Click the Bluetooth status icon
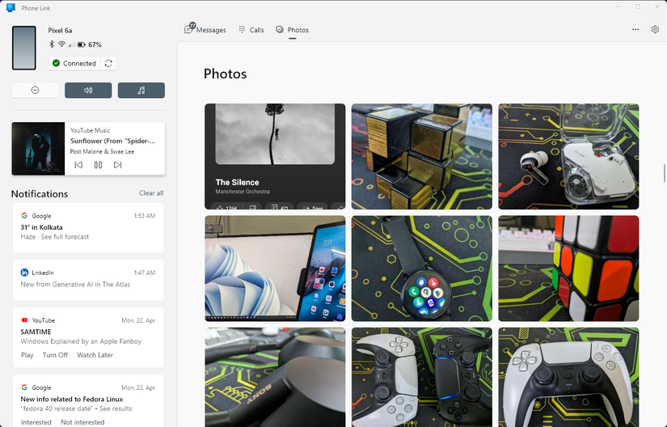The height and width of the screenshot is (427, 667). (52, 44)
